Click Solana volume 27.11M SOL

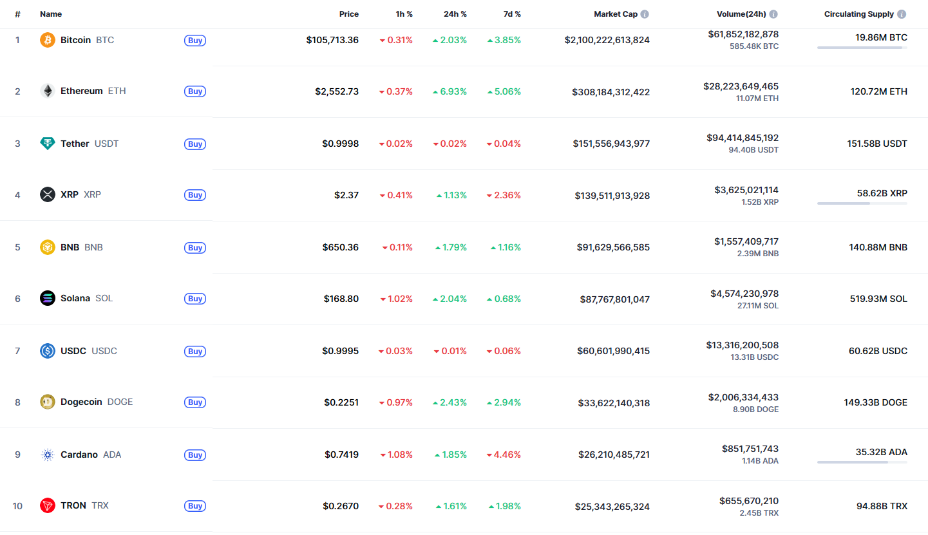click(758, 306)
